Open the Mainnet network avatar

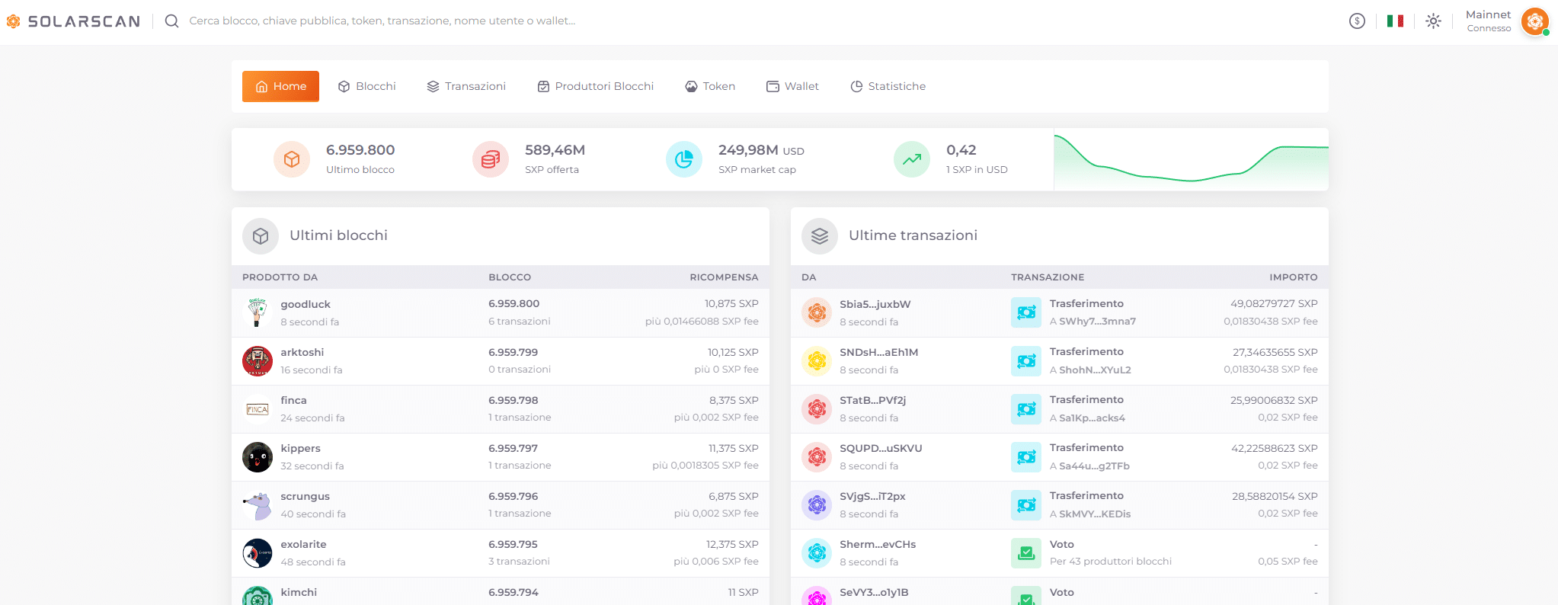coord(1534,21)
